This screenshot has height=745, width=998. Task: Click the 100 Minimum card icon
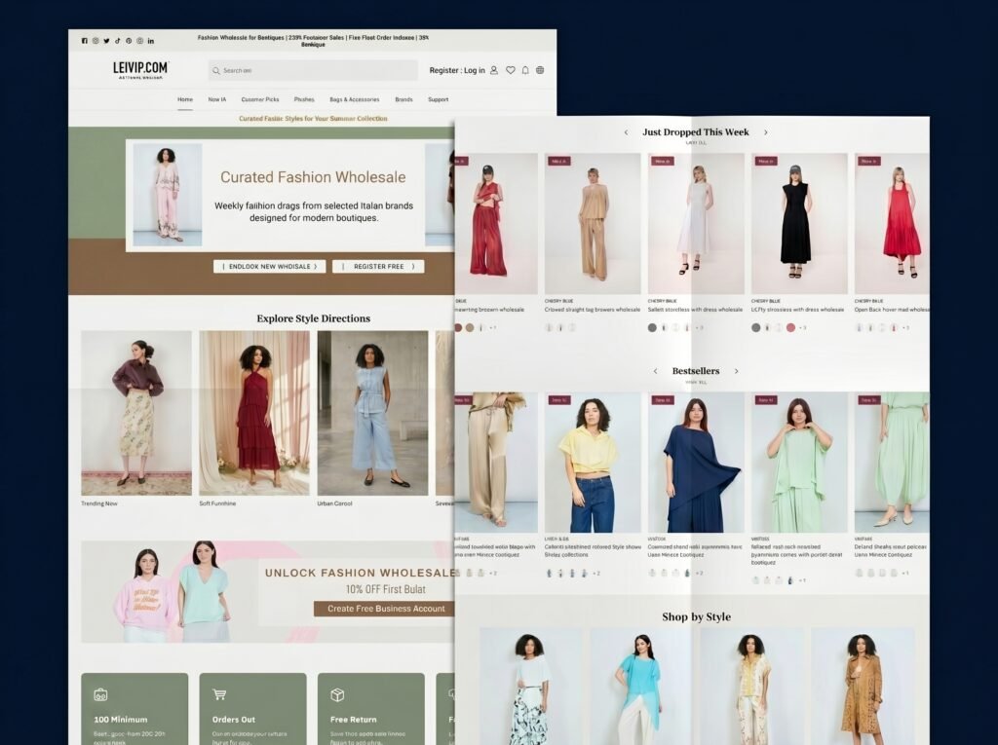click(100, 694)
